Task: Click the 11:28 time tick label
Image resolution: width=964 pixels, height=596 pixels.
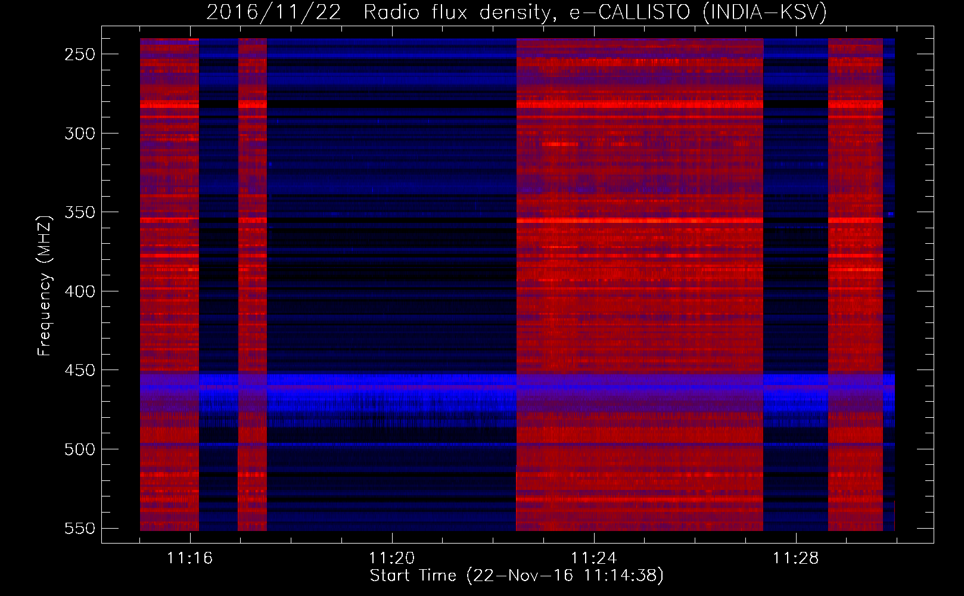Action: (x=796, y=558)
